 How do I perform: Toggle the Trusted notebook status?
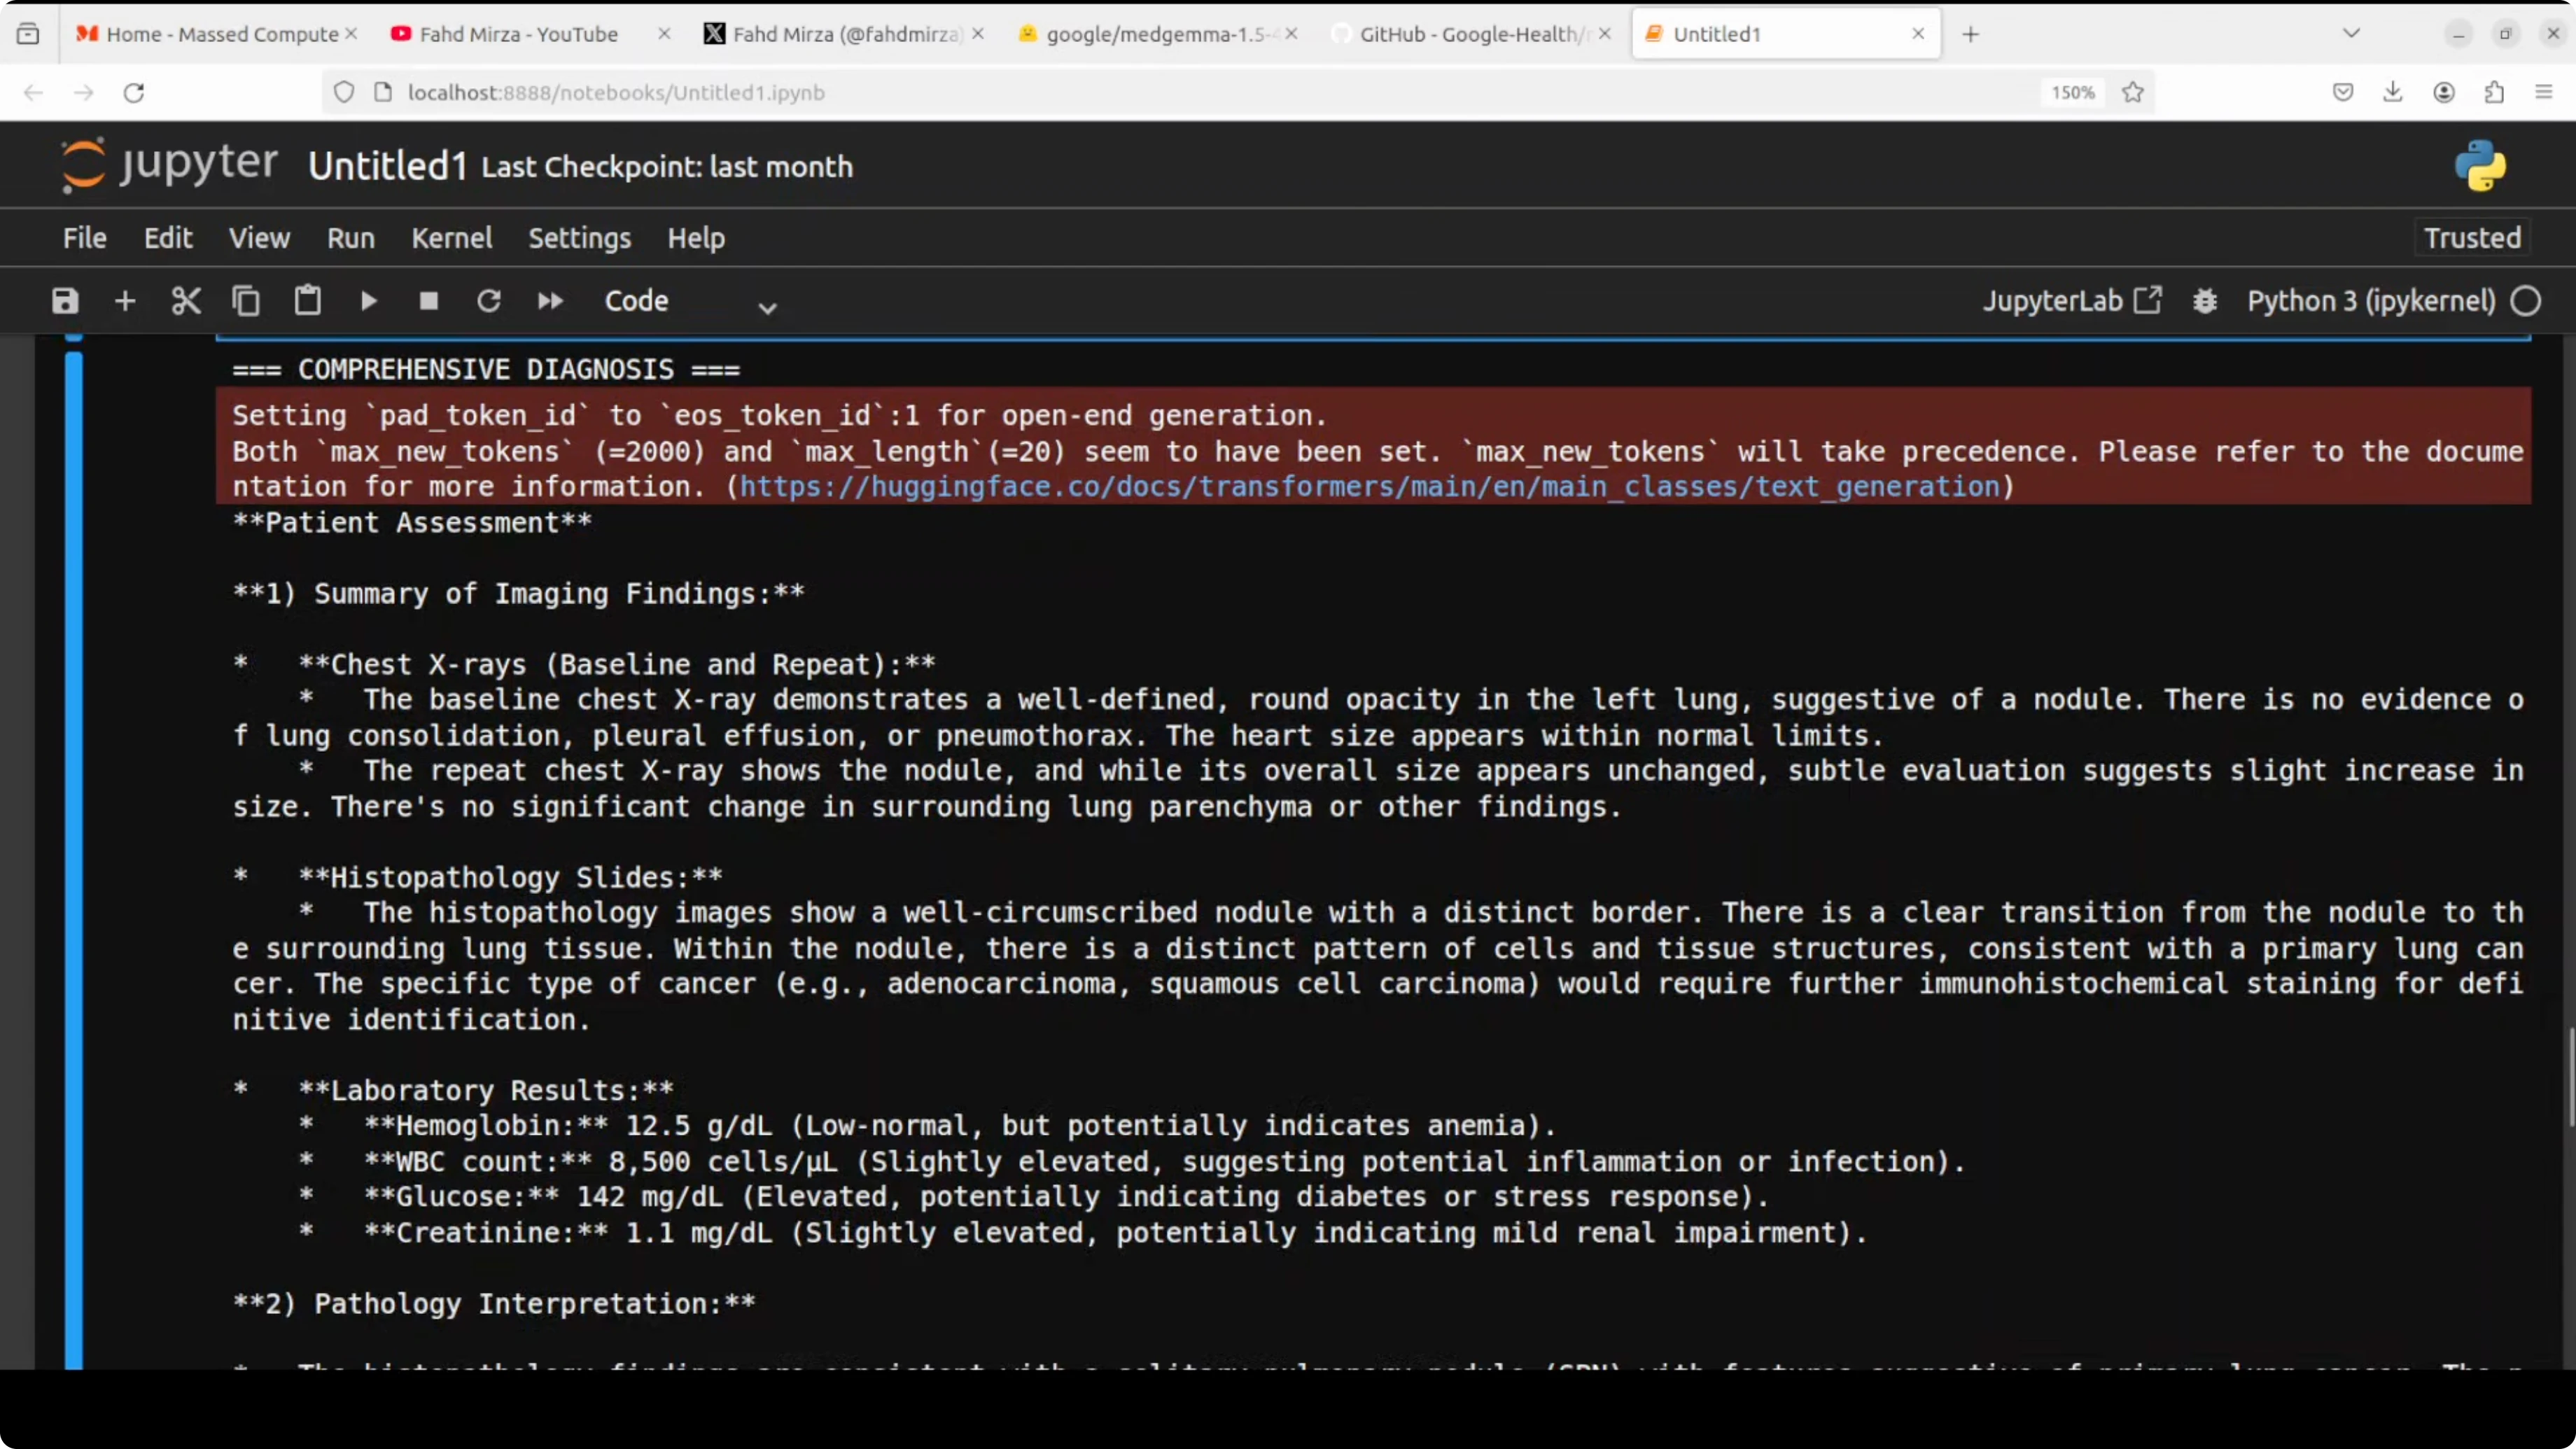click(2472, 238)
